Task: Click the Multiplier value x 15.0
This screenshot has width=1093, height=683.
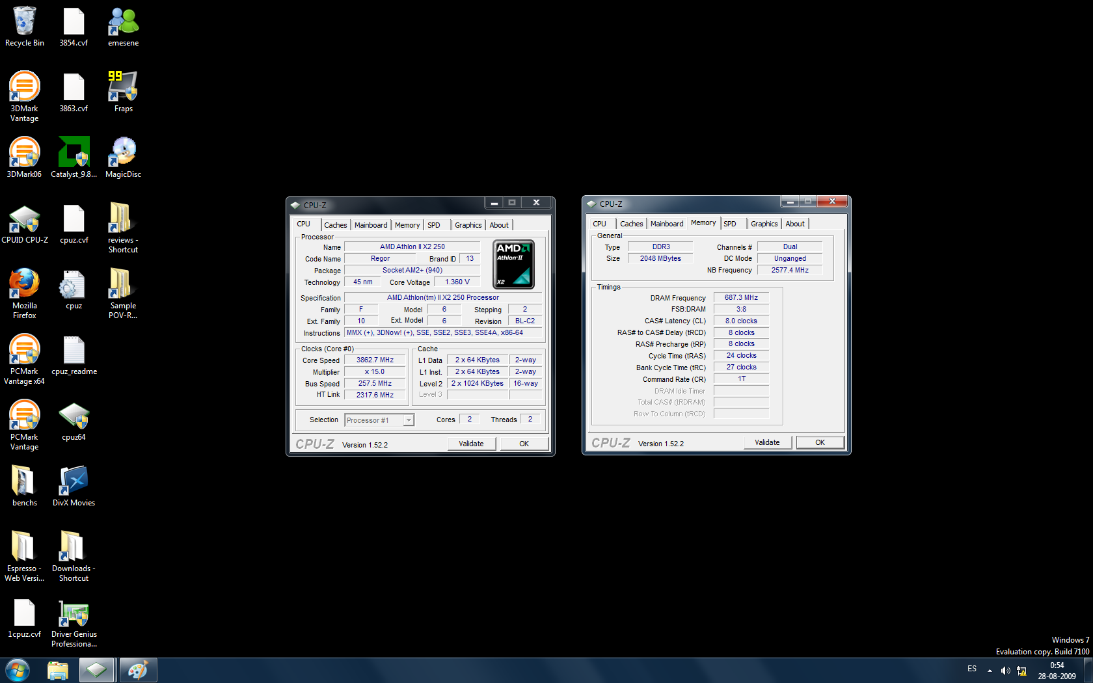Action: (375, 371)
